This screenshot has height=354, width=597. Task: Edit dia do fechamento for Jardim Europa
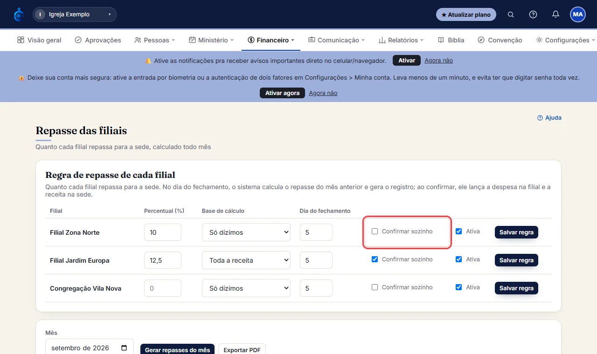click(x=316, y=260)
